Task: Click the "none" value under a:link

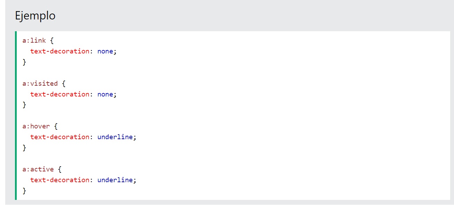Action: pyautogui.click(x=105, y=51)
